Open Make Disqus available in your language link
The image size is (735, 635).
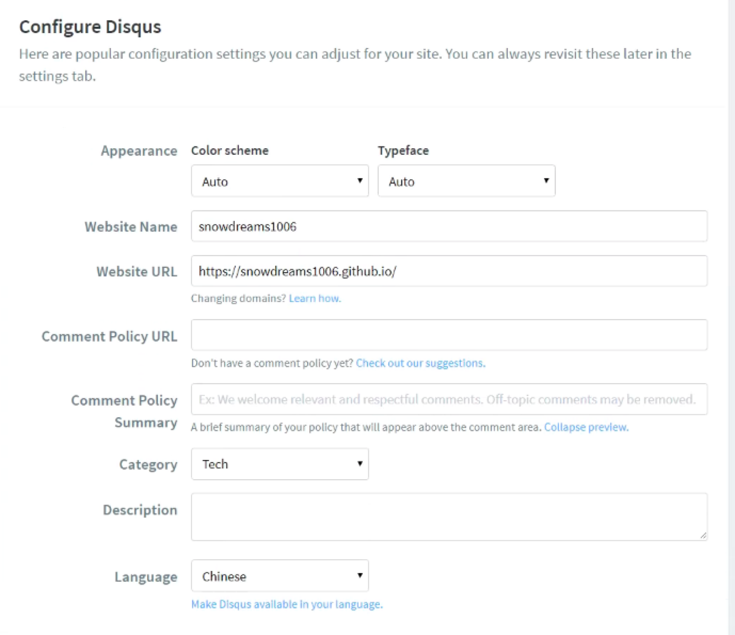(x=286, y=604)
